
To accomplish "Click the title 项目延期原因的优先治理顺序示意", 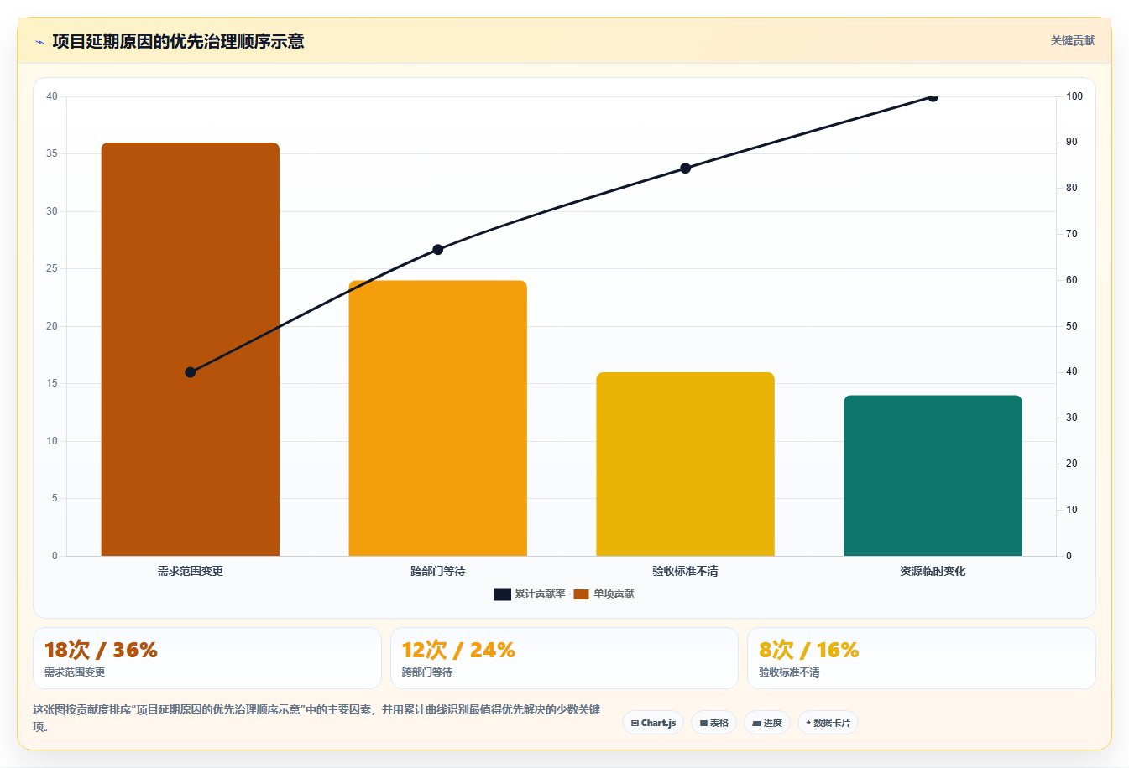I will (178, 41).
